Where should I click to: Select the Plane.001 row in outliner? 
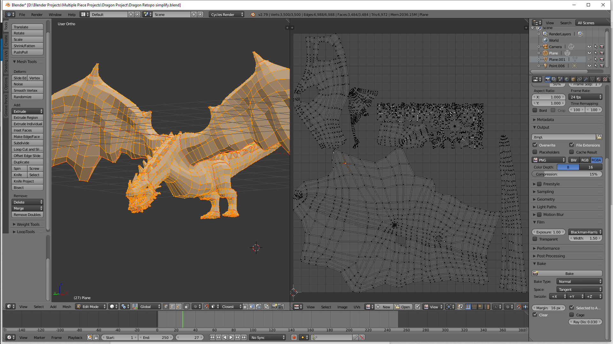(557, 59)
